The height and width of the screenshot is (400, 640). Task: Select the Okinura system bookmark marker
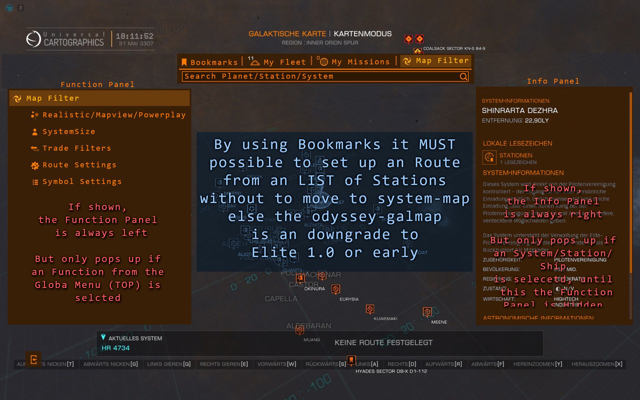(x=300, y=278)
